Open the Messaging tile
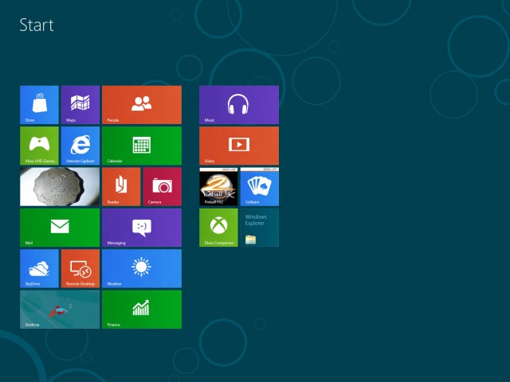This screenshot has height=382, width=510. coord(142,228)
